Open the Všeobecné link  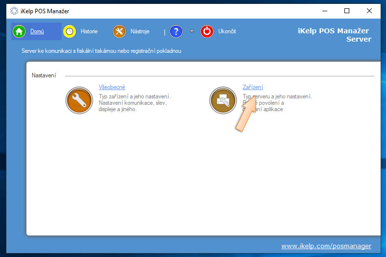112,87
